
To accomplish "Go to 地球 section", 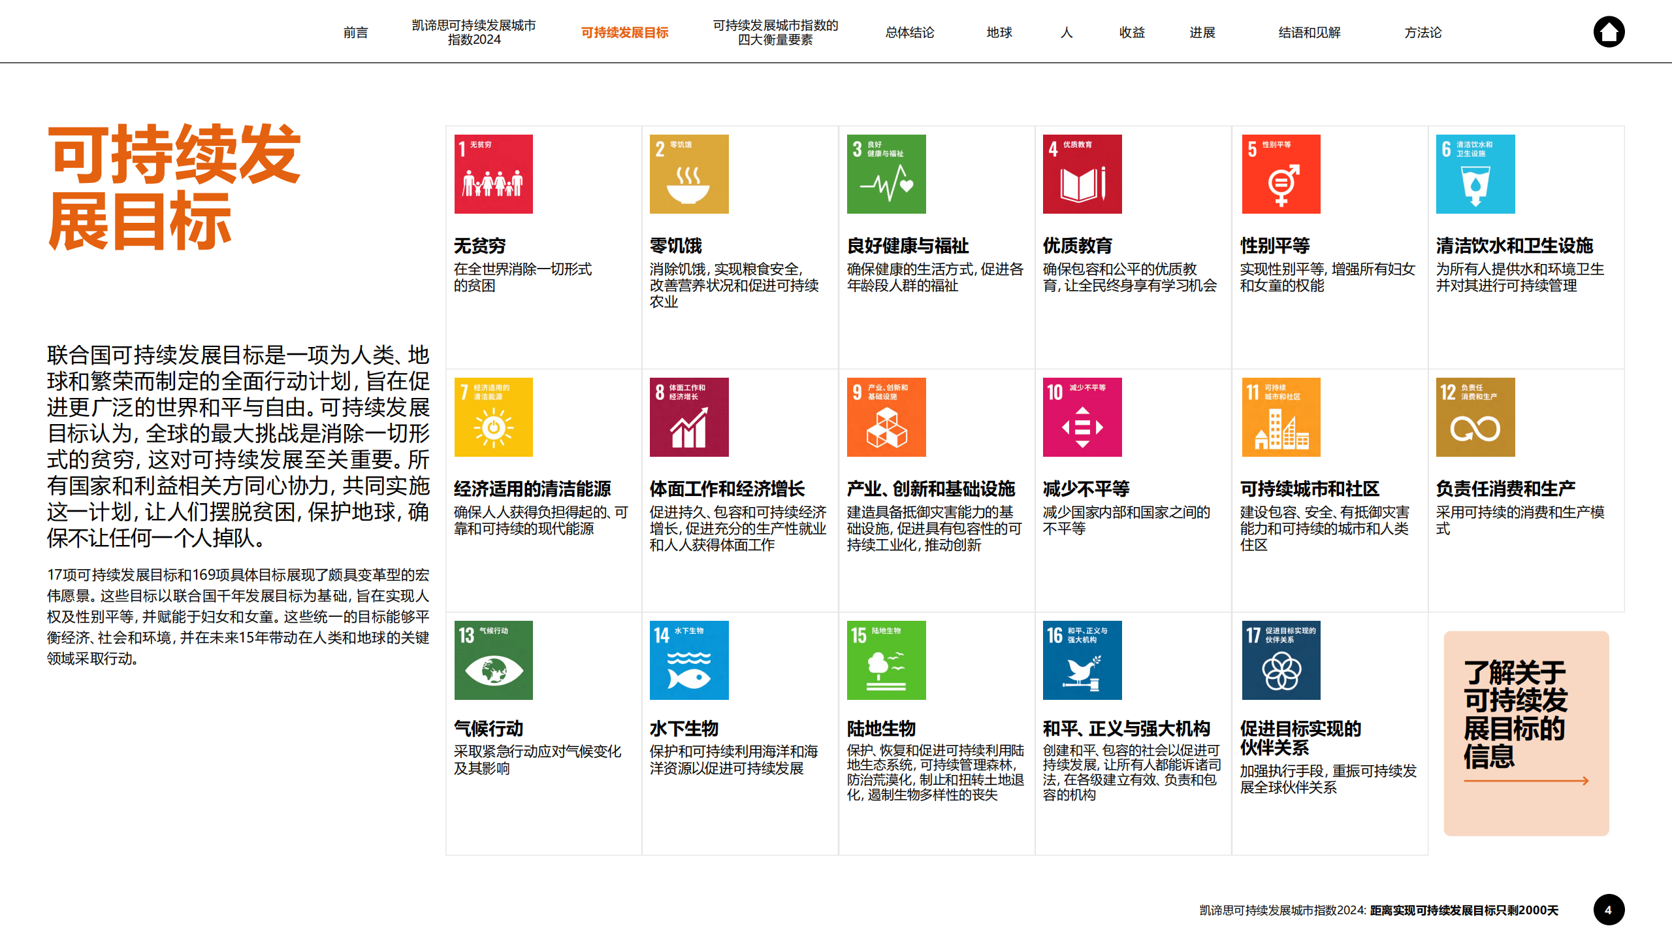I will [999, 32].
